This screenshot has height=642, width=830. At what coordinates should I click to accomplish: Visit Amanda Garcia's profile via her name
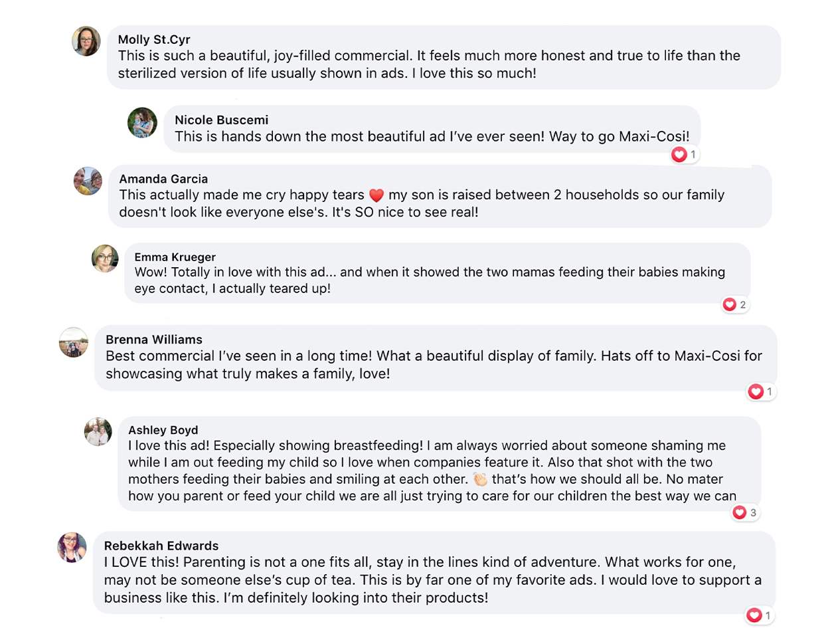click(x=163, y=179)
